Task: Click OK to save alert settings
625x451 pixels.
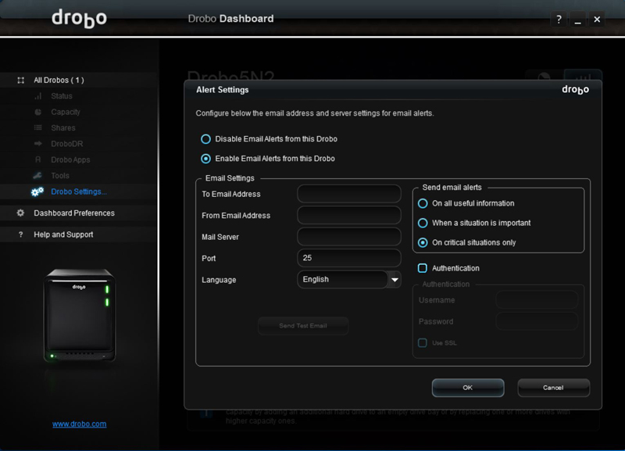Action: click(467, 388)
